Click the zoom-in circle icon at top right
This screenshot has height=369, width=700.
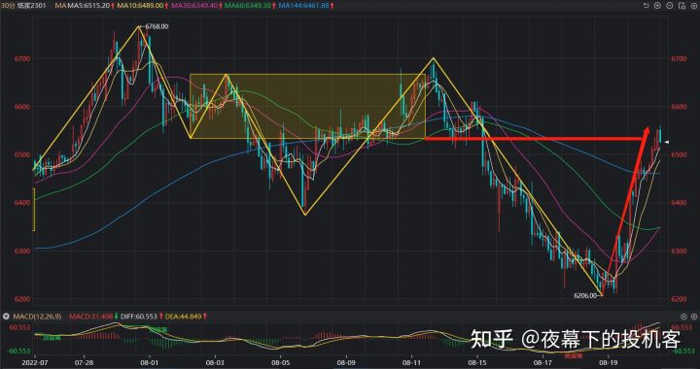click(657, 6)
